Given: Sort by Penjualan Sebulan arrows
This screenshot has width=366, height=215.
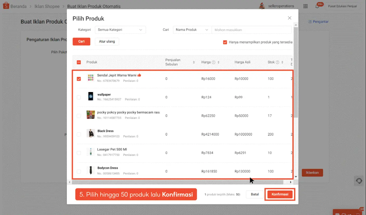Looking at the screenshot, I should pyautogui.click(x=194, y=62).
